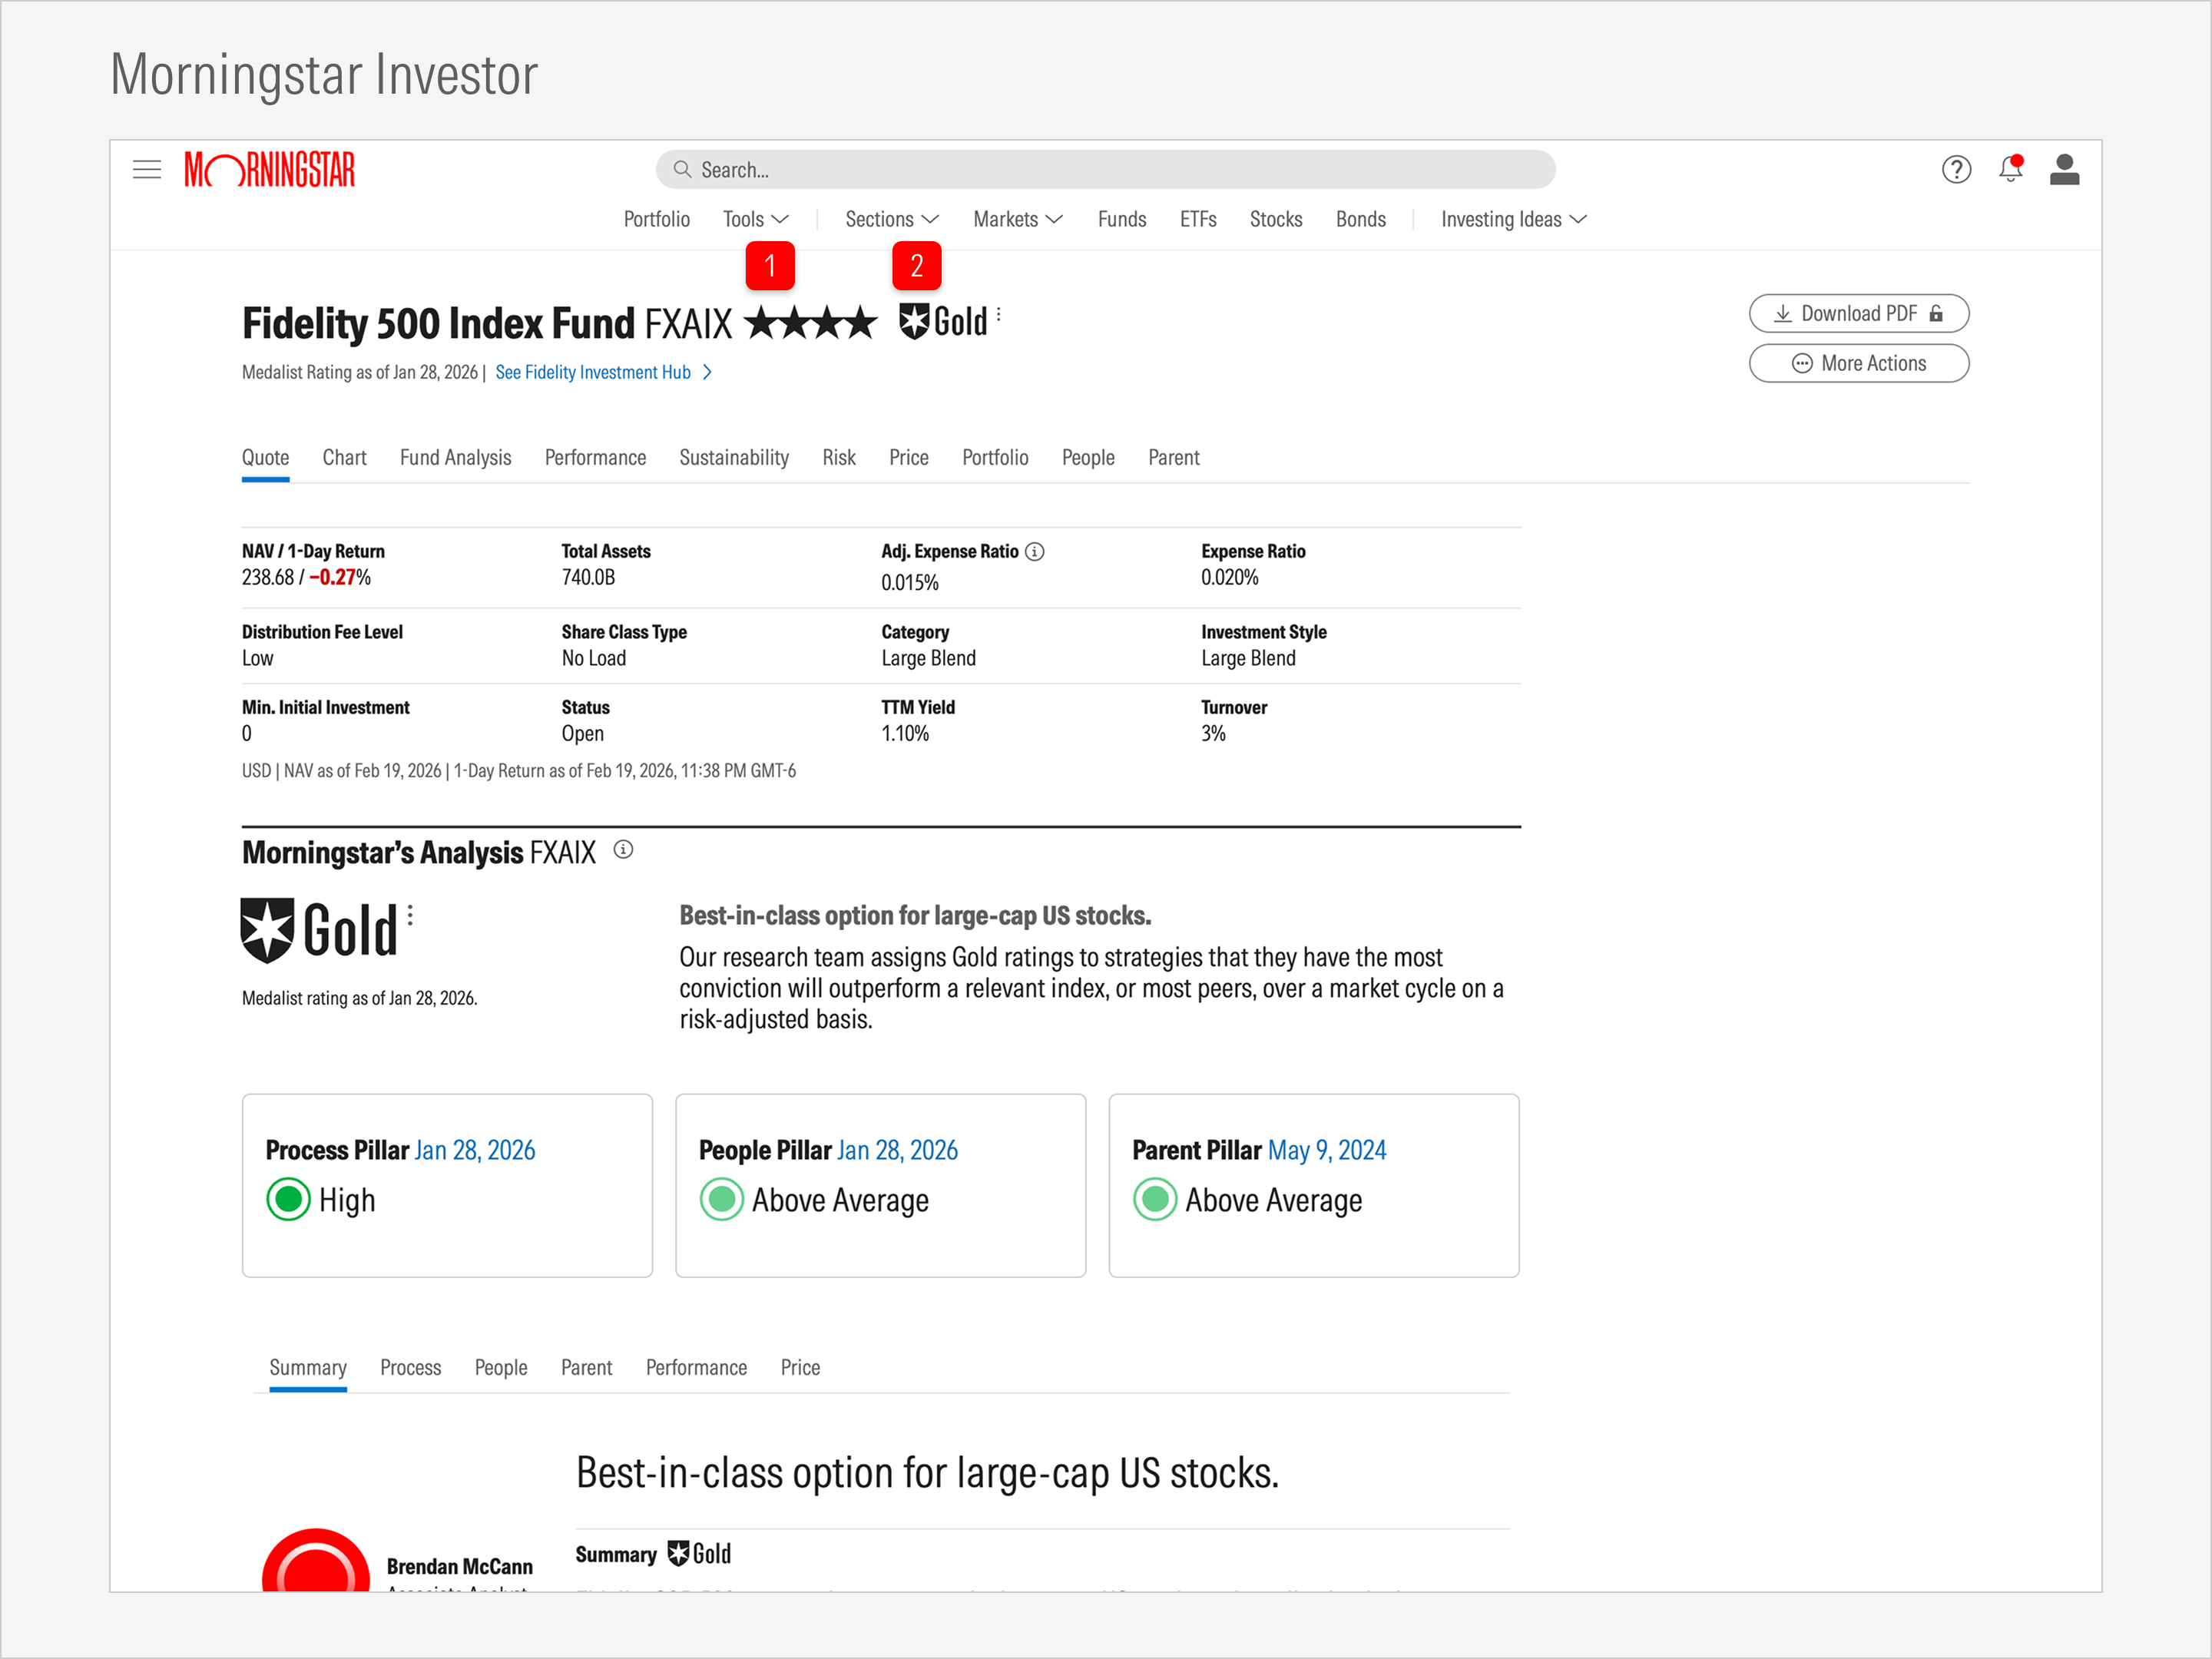Viewport: 2212px width, 1659px height.
Task: Expand the Markets dropdown
Action: click(x=1018, y=219)
